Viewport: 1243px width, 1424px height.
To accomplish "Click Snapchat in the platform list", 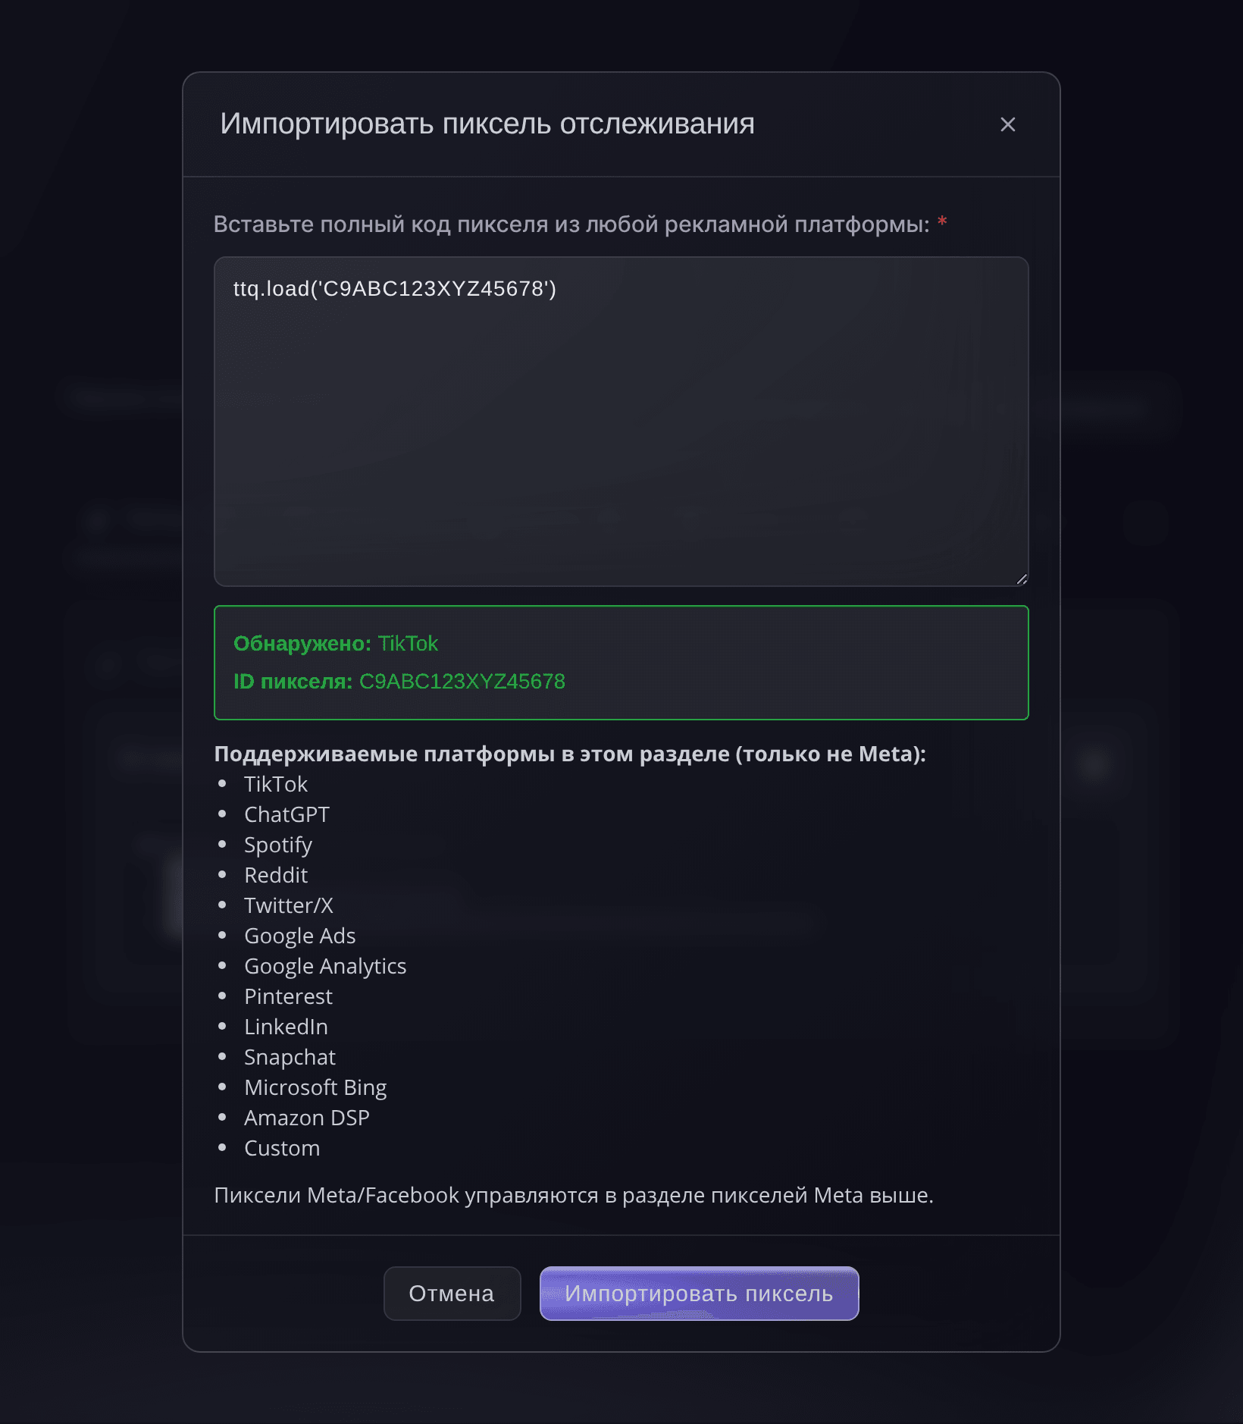I will 290,1057.
